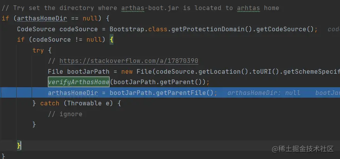Image resolution: width=340 pixels, height=159 pixels.
Task: Click the toURI() method call
Action: [266, 71]
